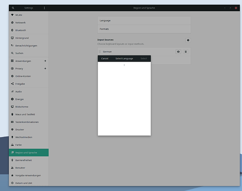
Task: Close the Settings window
Action: 236,8
